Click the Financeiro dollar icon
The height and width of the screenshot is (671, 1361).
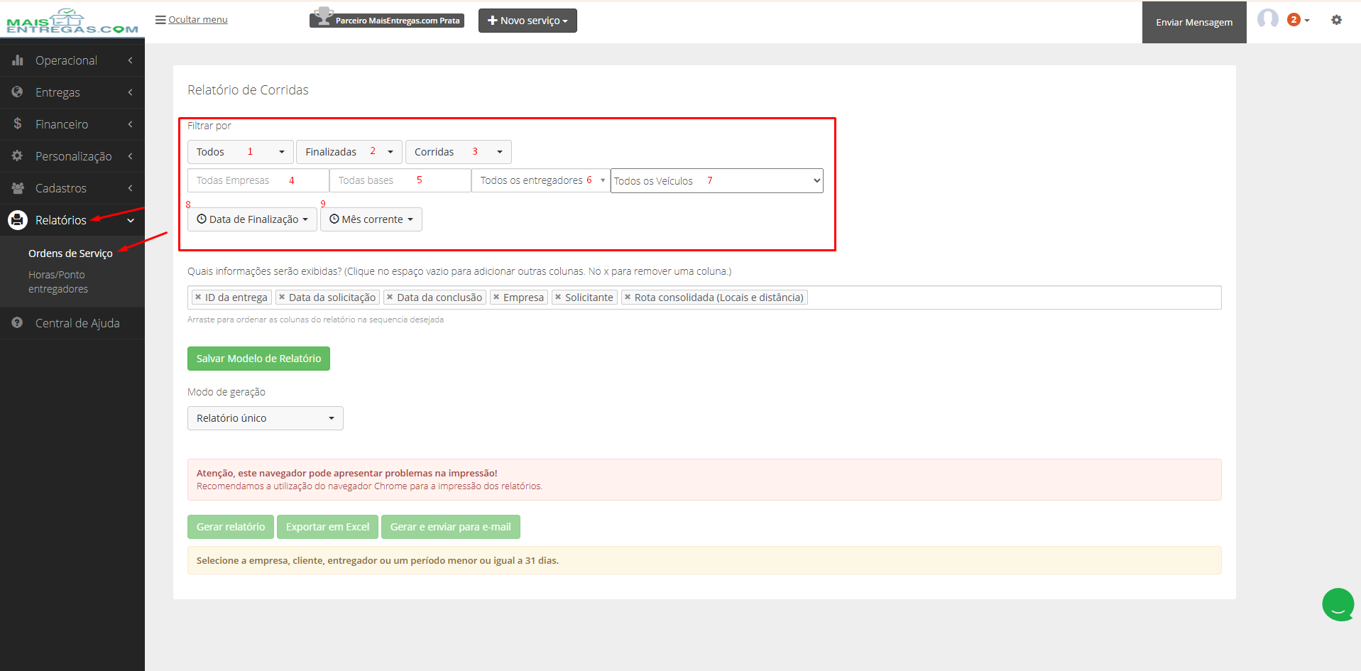pyautogui.click(x=18, y=124)
